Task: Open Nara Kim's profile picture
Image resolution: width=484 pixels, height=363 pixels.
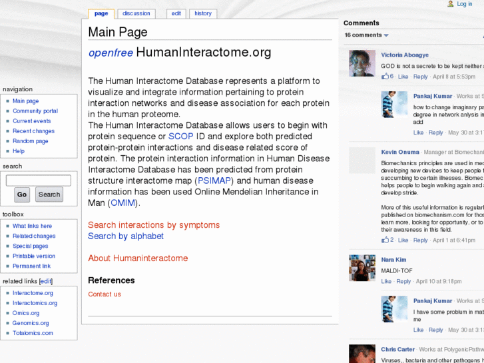Action: [362, 268]
